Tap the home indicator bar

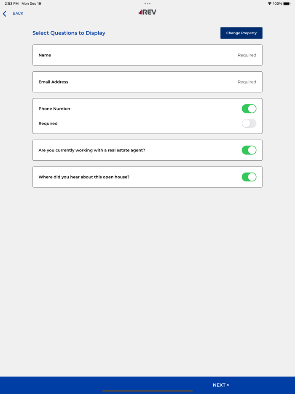pos(147,391)
